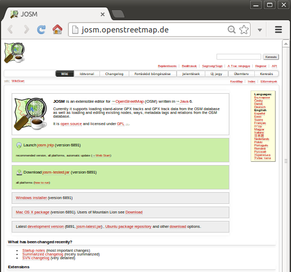Follow the Java link
Screen dimensions: 291x272
point(184,101)
